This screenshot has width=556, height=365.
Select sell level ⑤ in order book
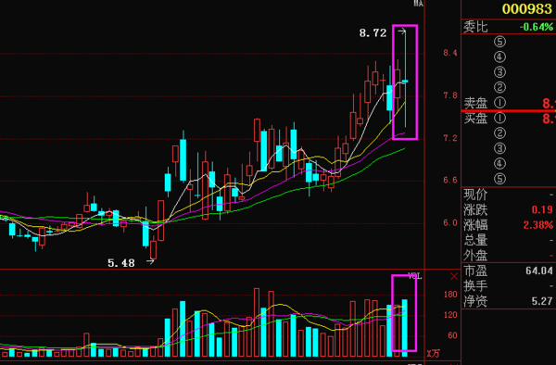pos(499,42)
